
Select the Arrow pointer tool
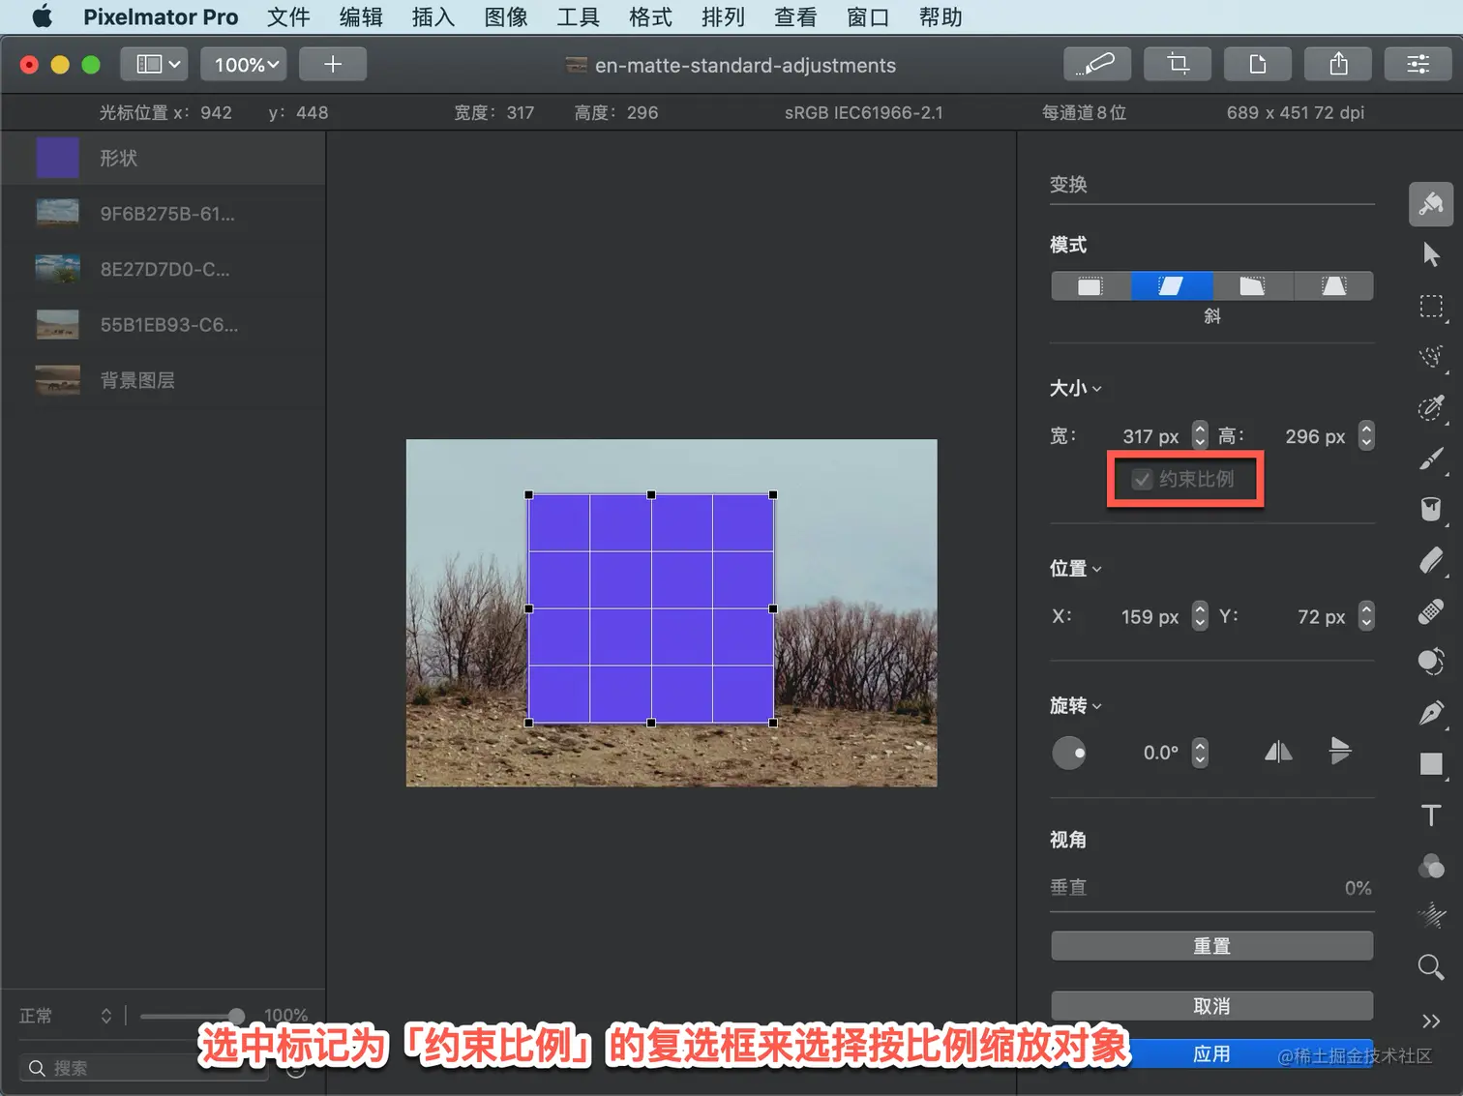pyautogui.click(x=1431, y=254)
